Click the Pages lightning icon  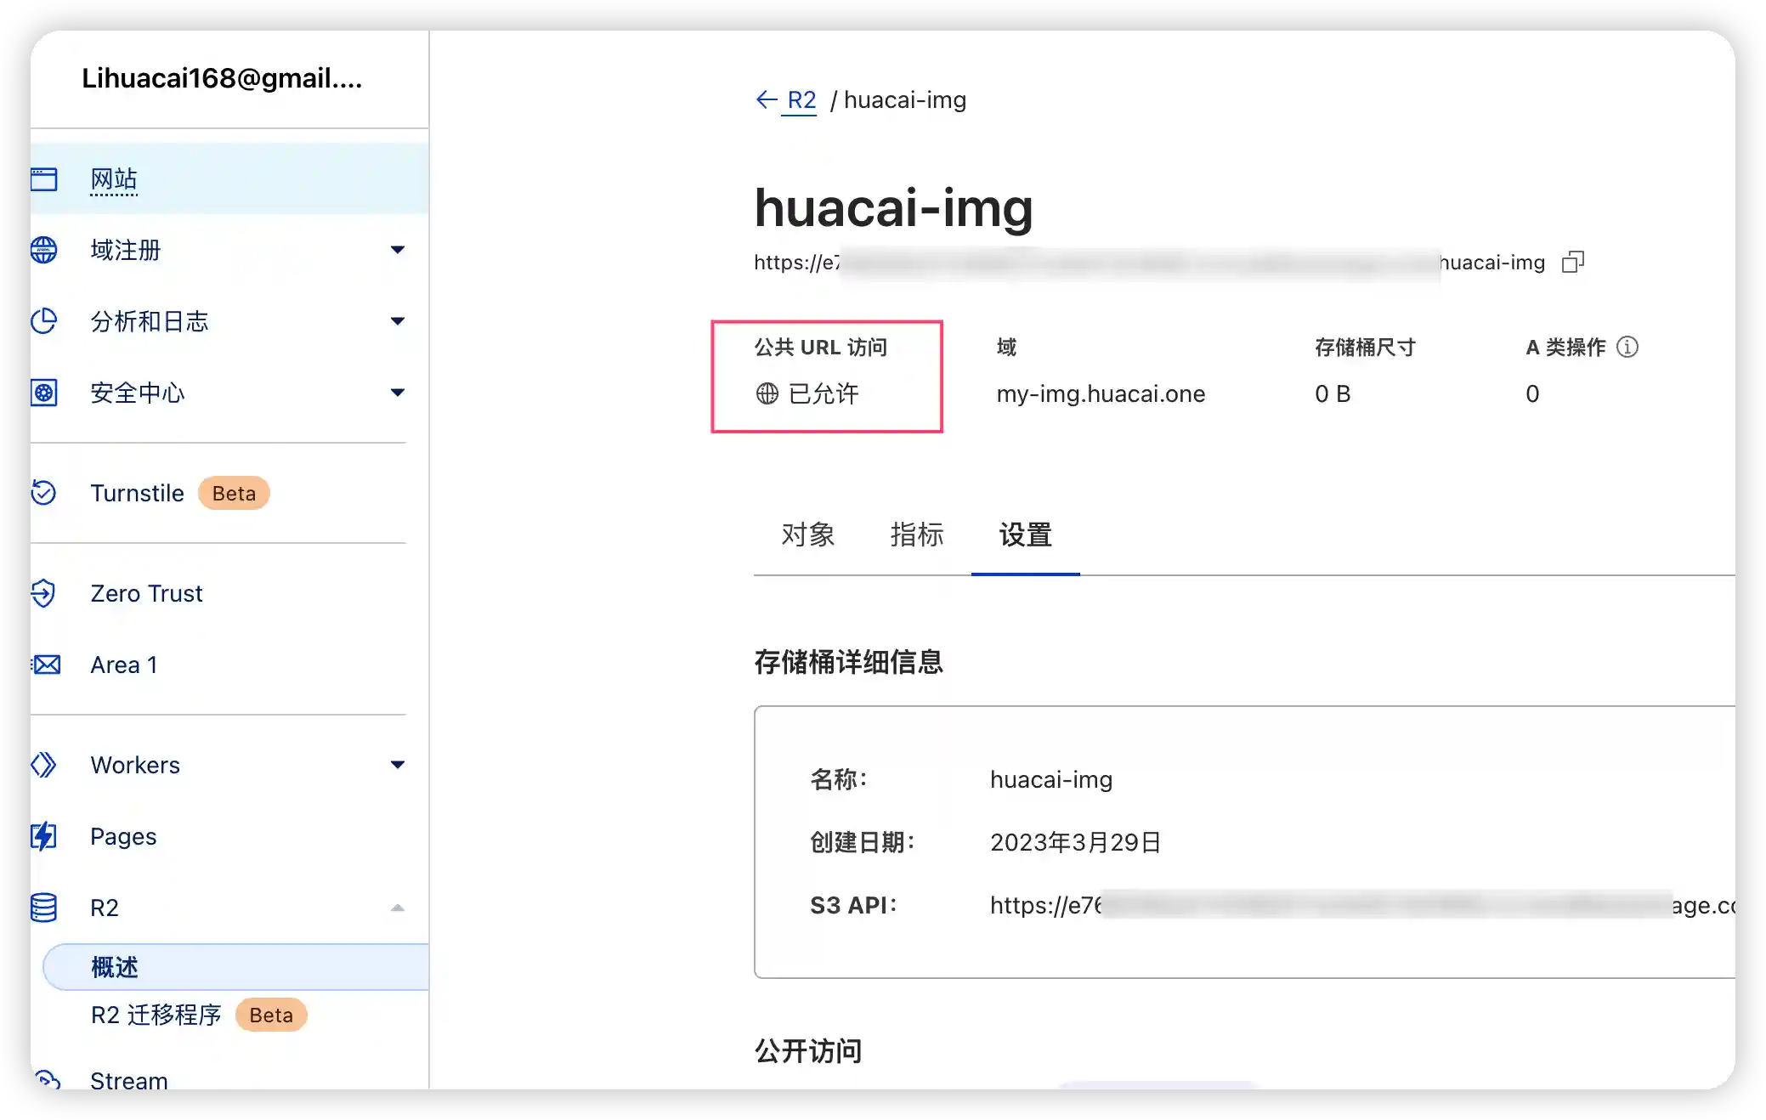tap(45, 836)
